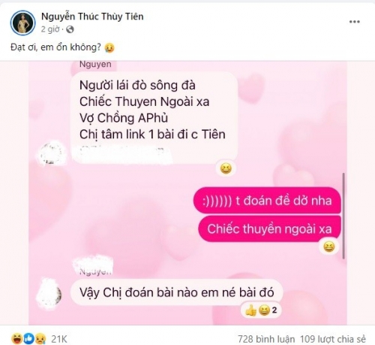Click the chat screenshot image in the post
Image resolution: width=375 pixels, height=345 pixels.
[x=187, y=193]
